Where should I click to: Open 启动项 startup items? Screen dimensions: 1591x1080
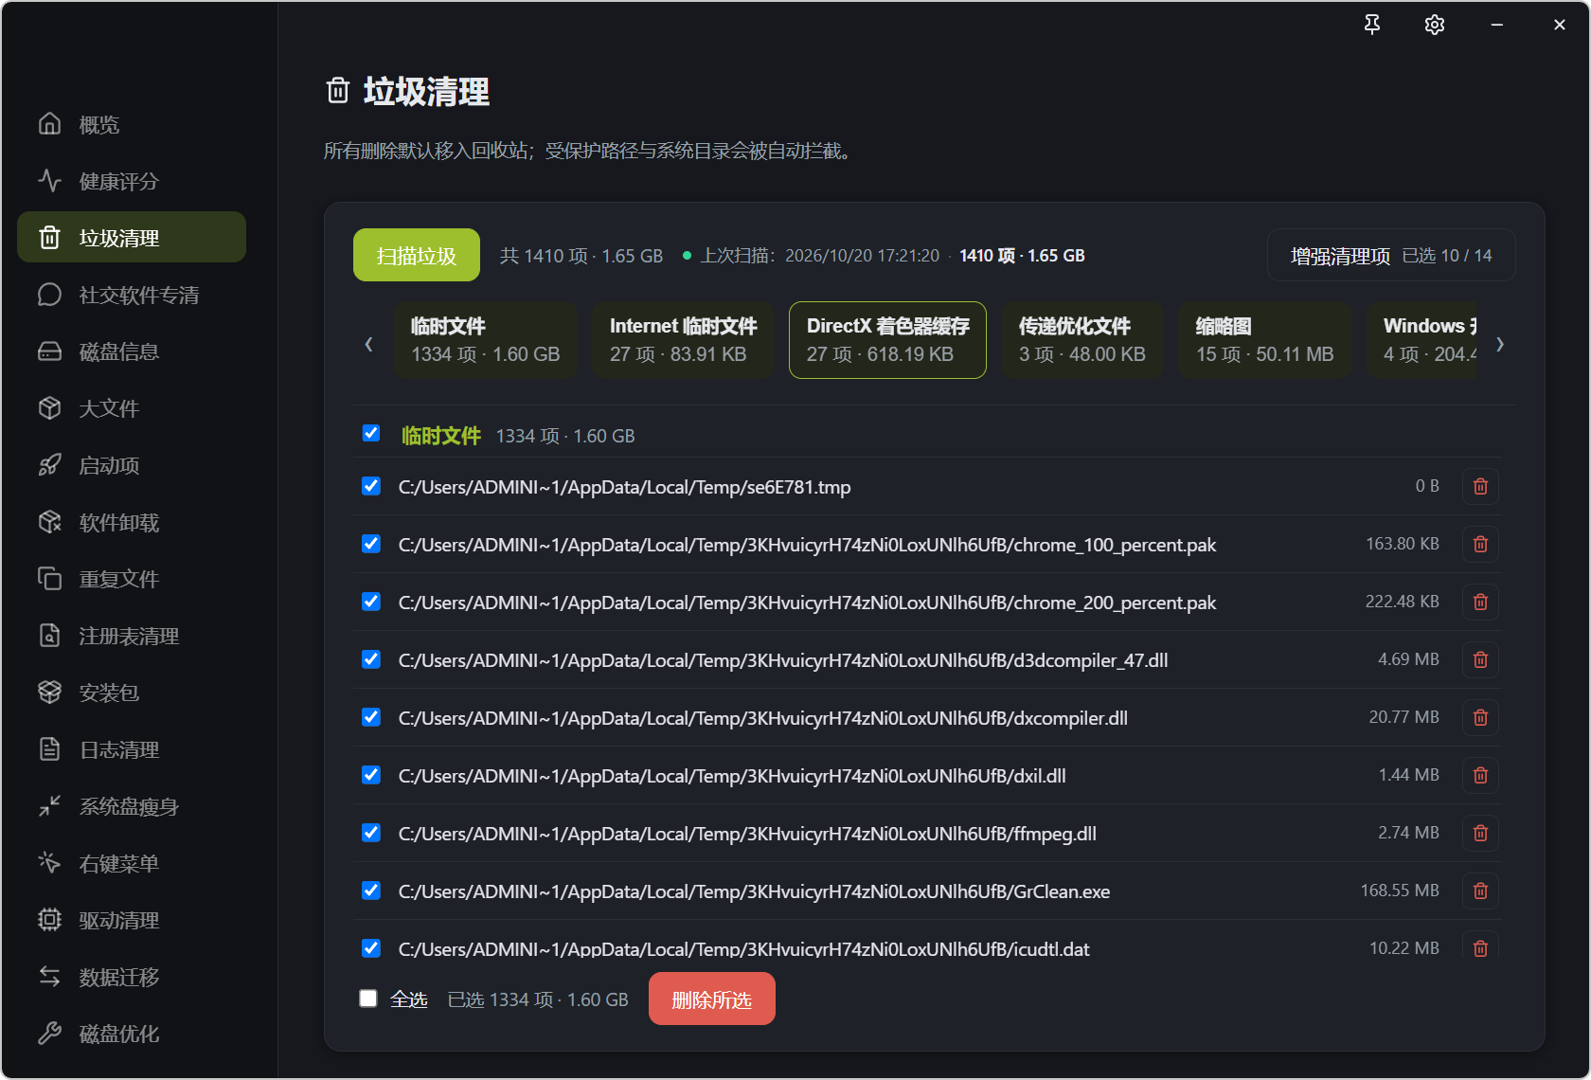click(x=132, y=465)
